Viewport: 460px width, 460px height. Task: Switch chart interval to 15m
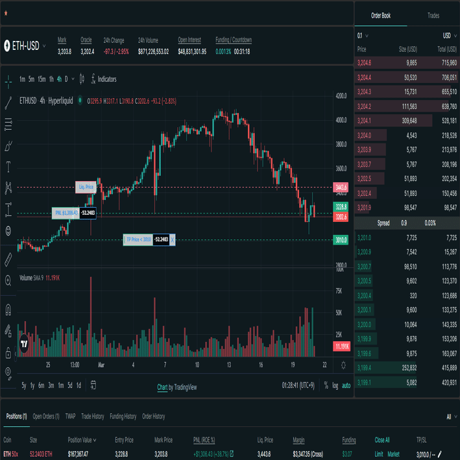[x=42, y=79]
